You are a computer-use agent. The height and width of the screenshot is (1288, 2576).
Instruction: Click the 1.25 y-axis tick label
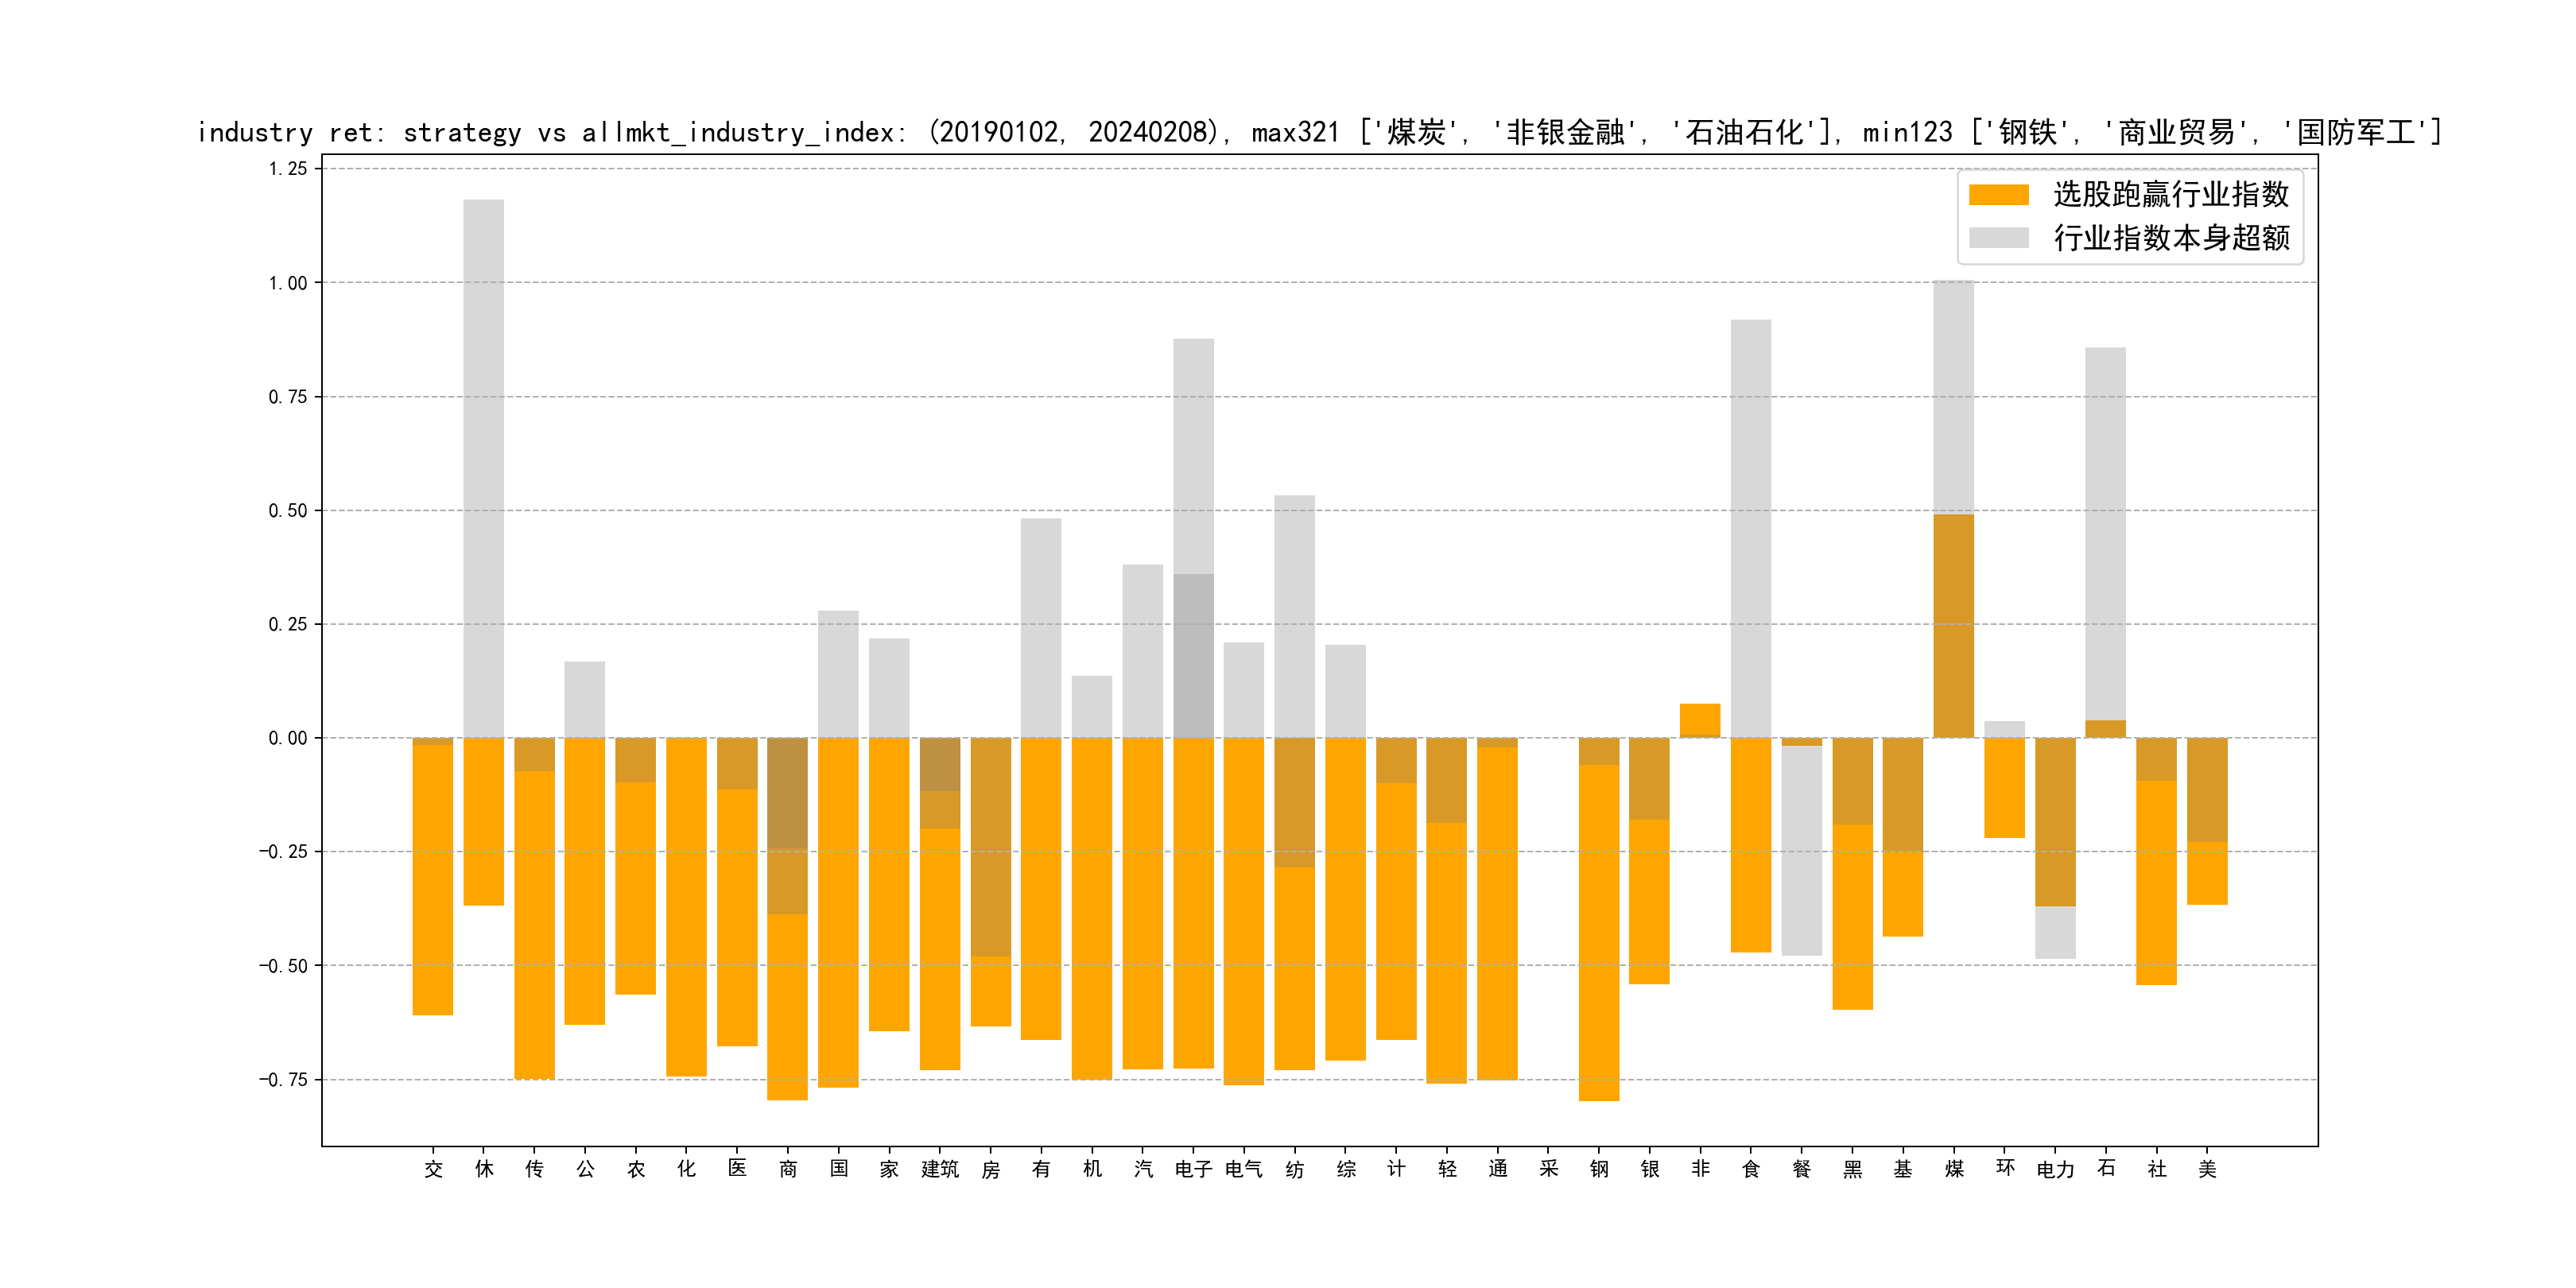[x=287, y=169]
